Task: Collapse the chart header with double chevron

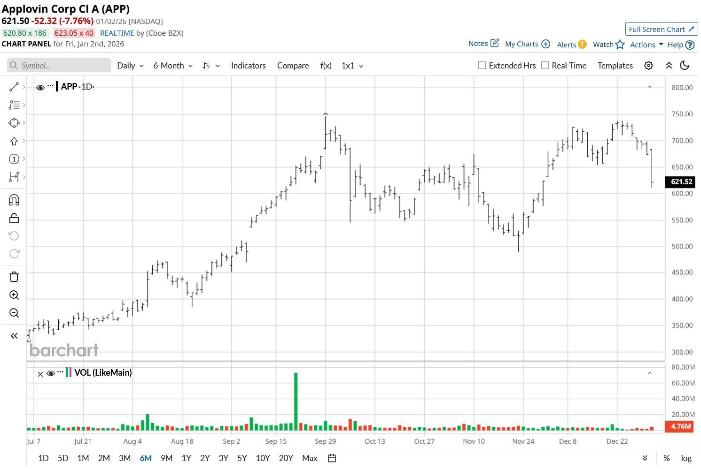Action: pyautogui.click(x=669, y=66)
